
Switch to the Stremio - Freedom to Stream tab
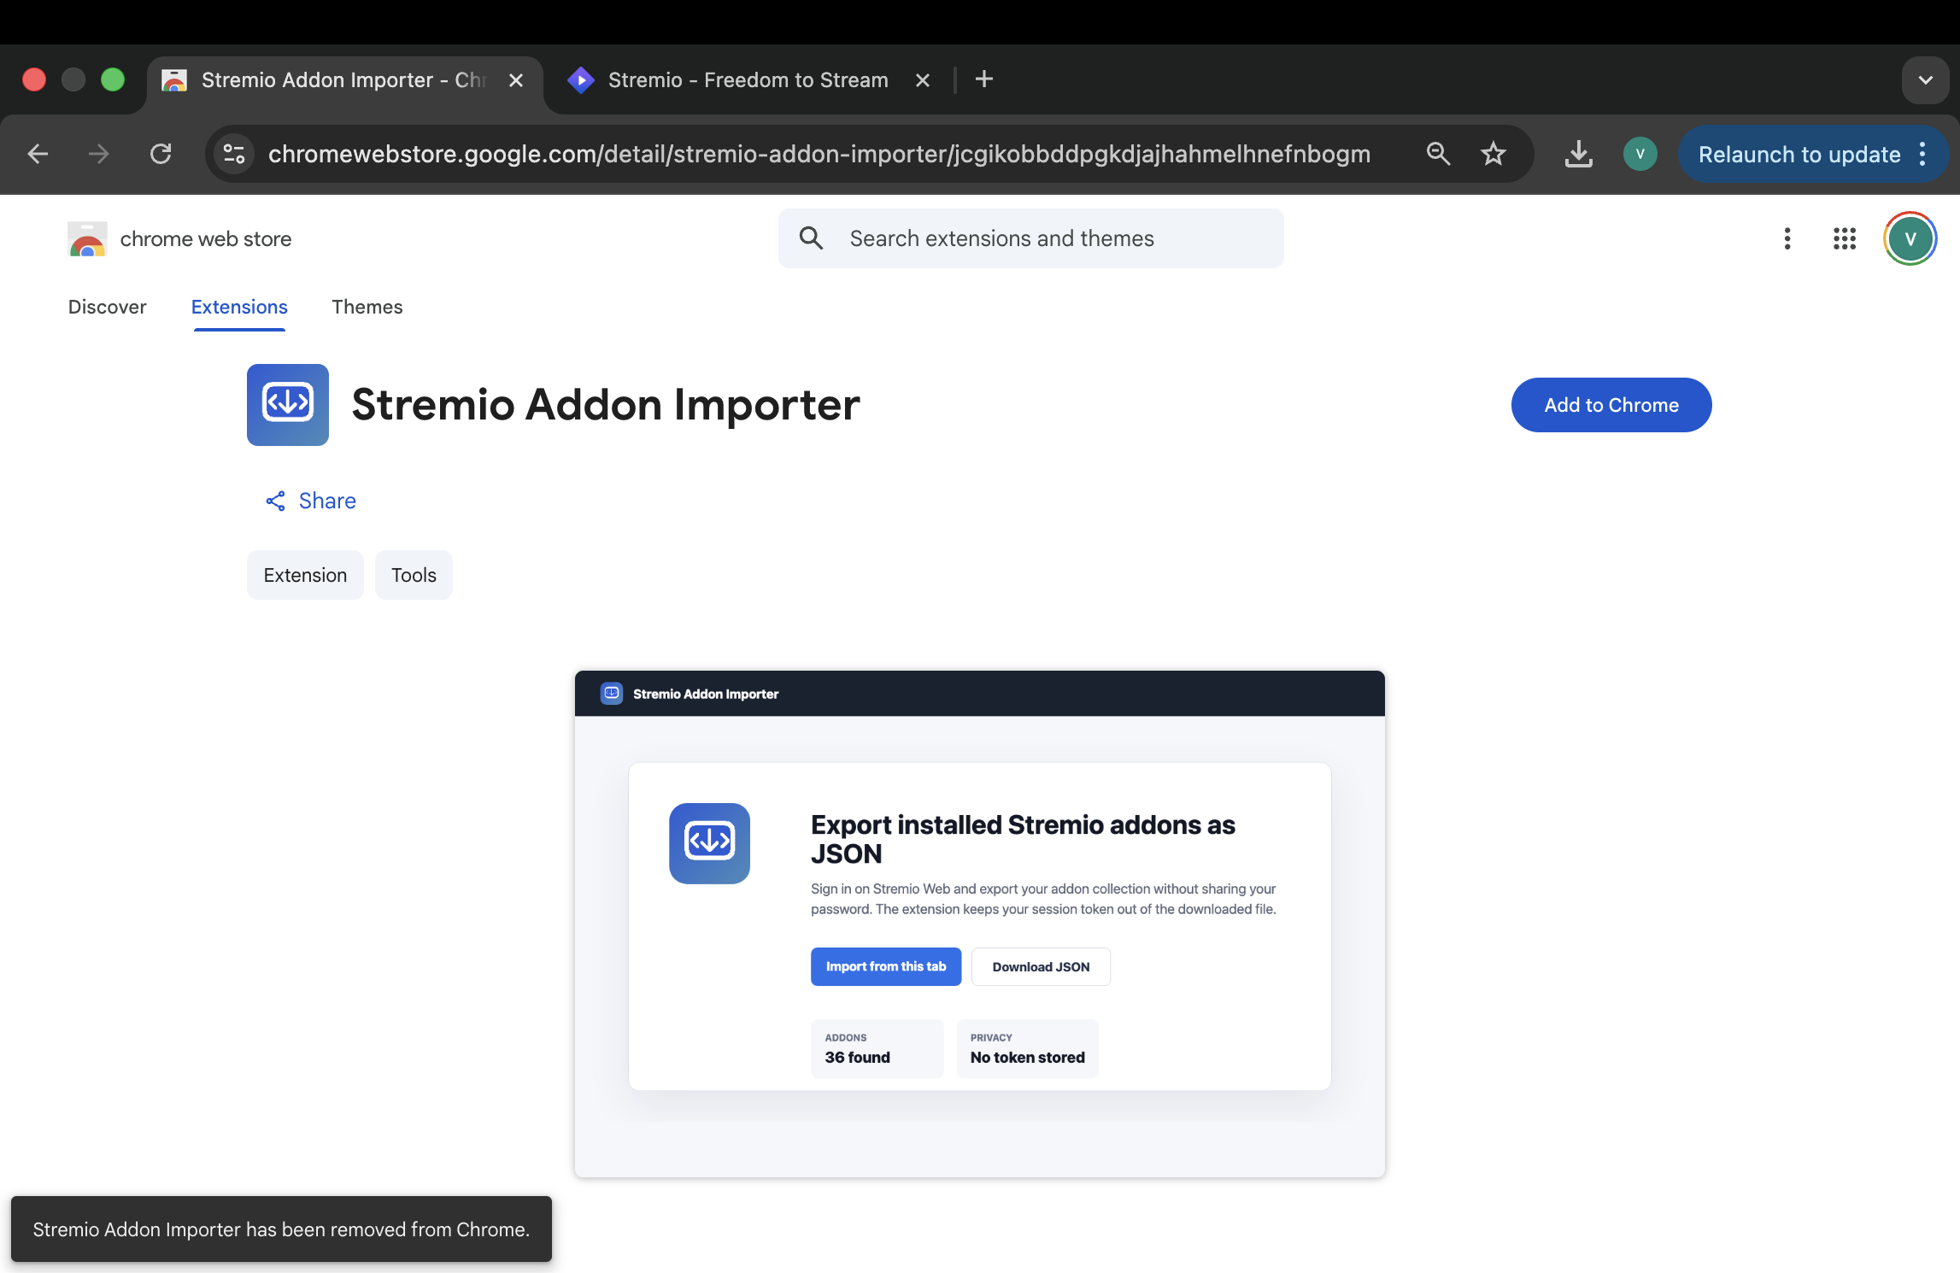(748, 80)
